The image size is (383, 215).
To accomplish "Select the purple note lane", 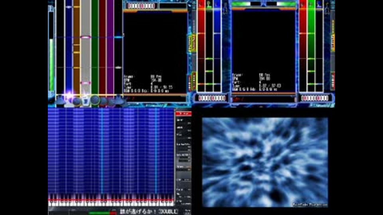I will point(110,47).
